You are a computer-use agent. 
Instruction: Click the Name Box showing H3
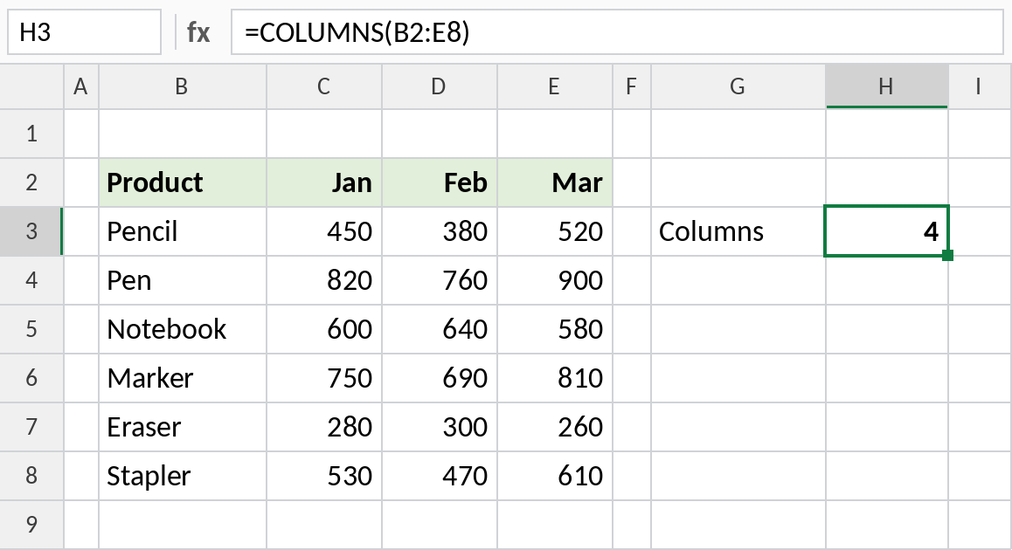84,32
